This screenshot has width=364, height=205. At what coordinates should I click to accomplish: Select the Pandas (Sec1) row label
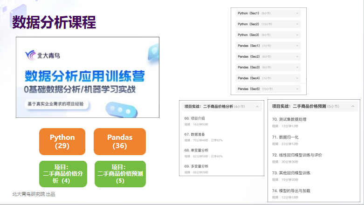pyautogui.click(x=248, y=46)
